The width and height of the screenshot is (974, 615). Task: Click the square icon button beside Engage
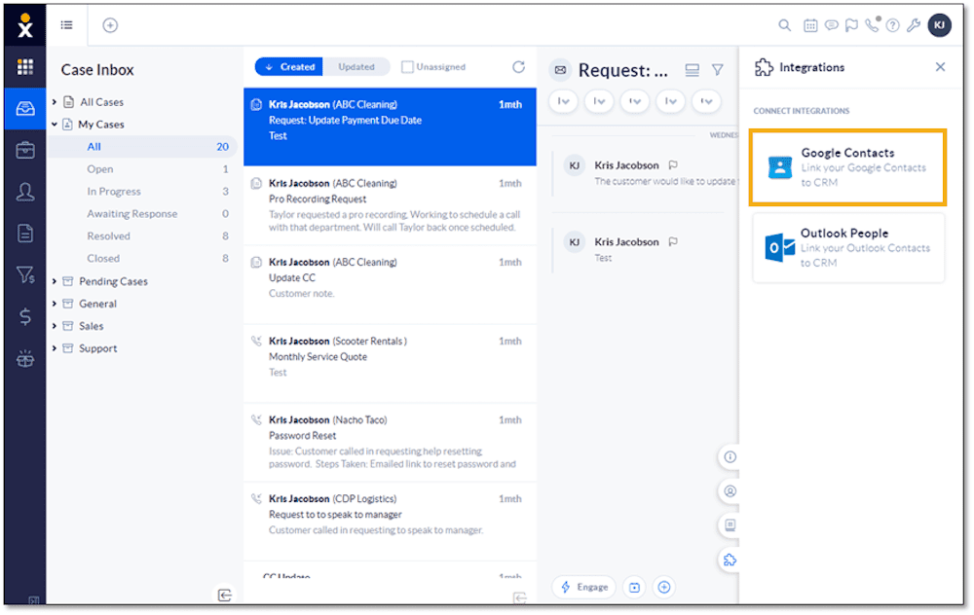click(x=634, y=587)
